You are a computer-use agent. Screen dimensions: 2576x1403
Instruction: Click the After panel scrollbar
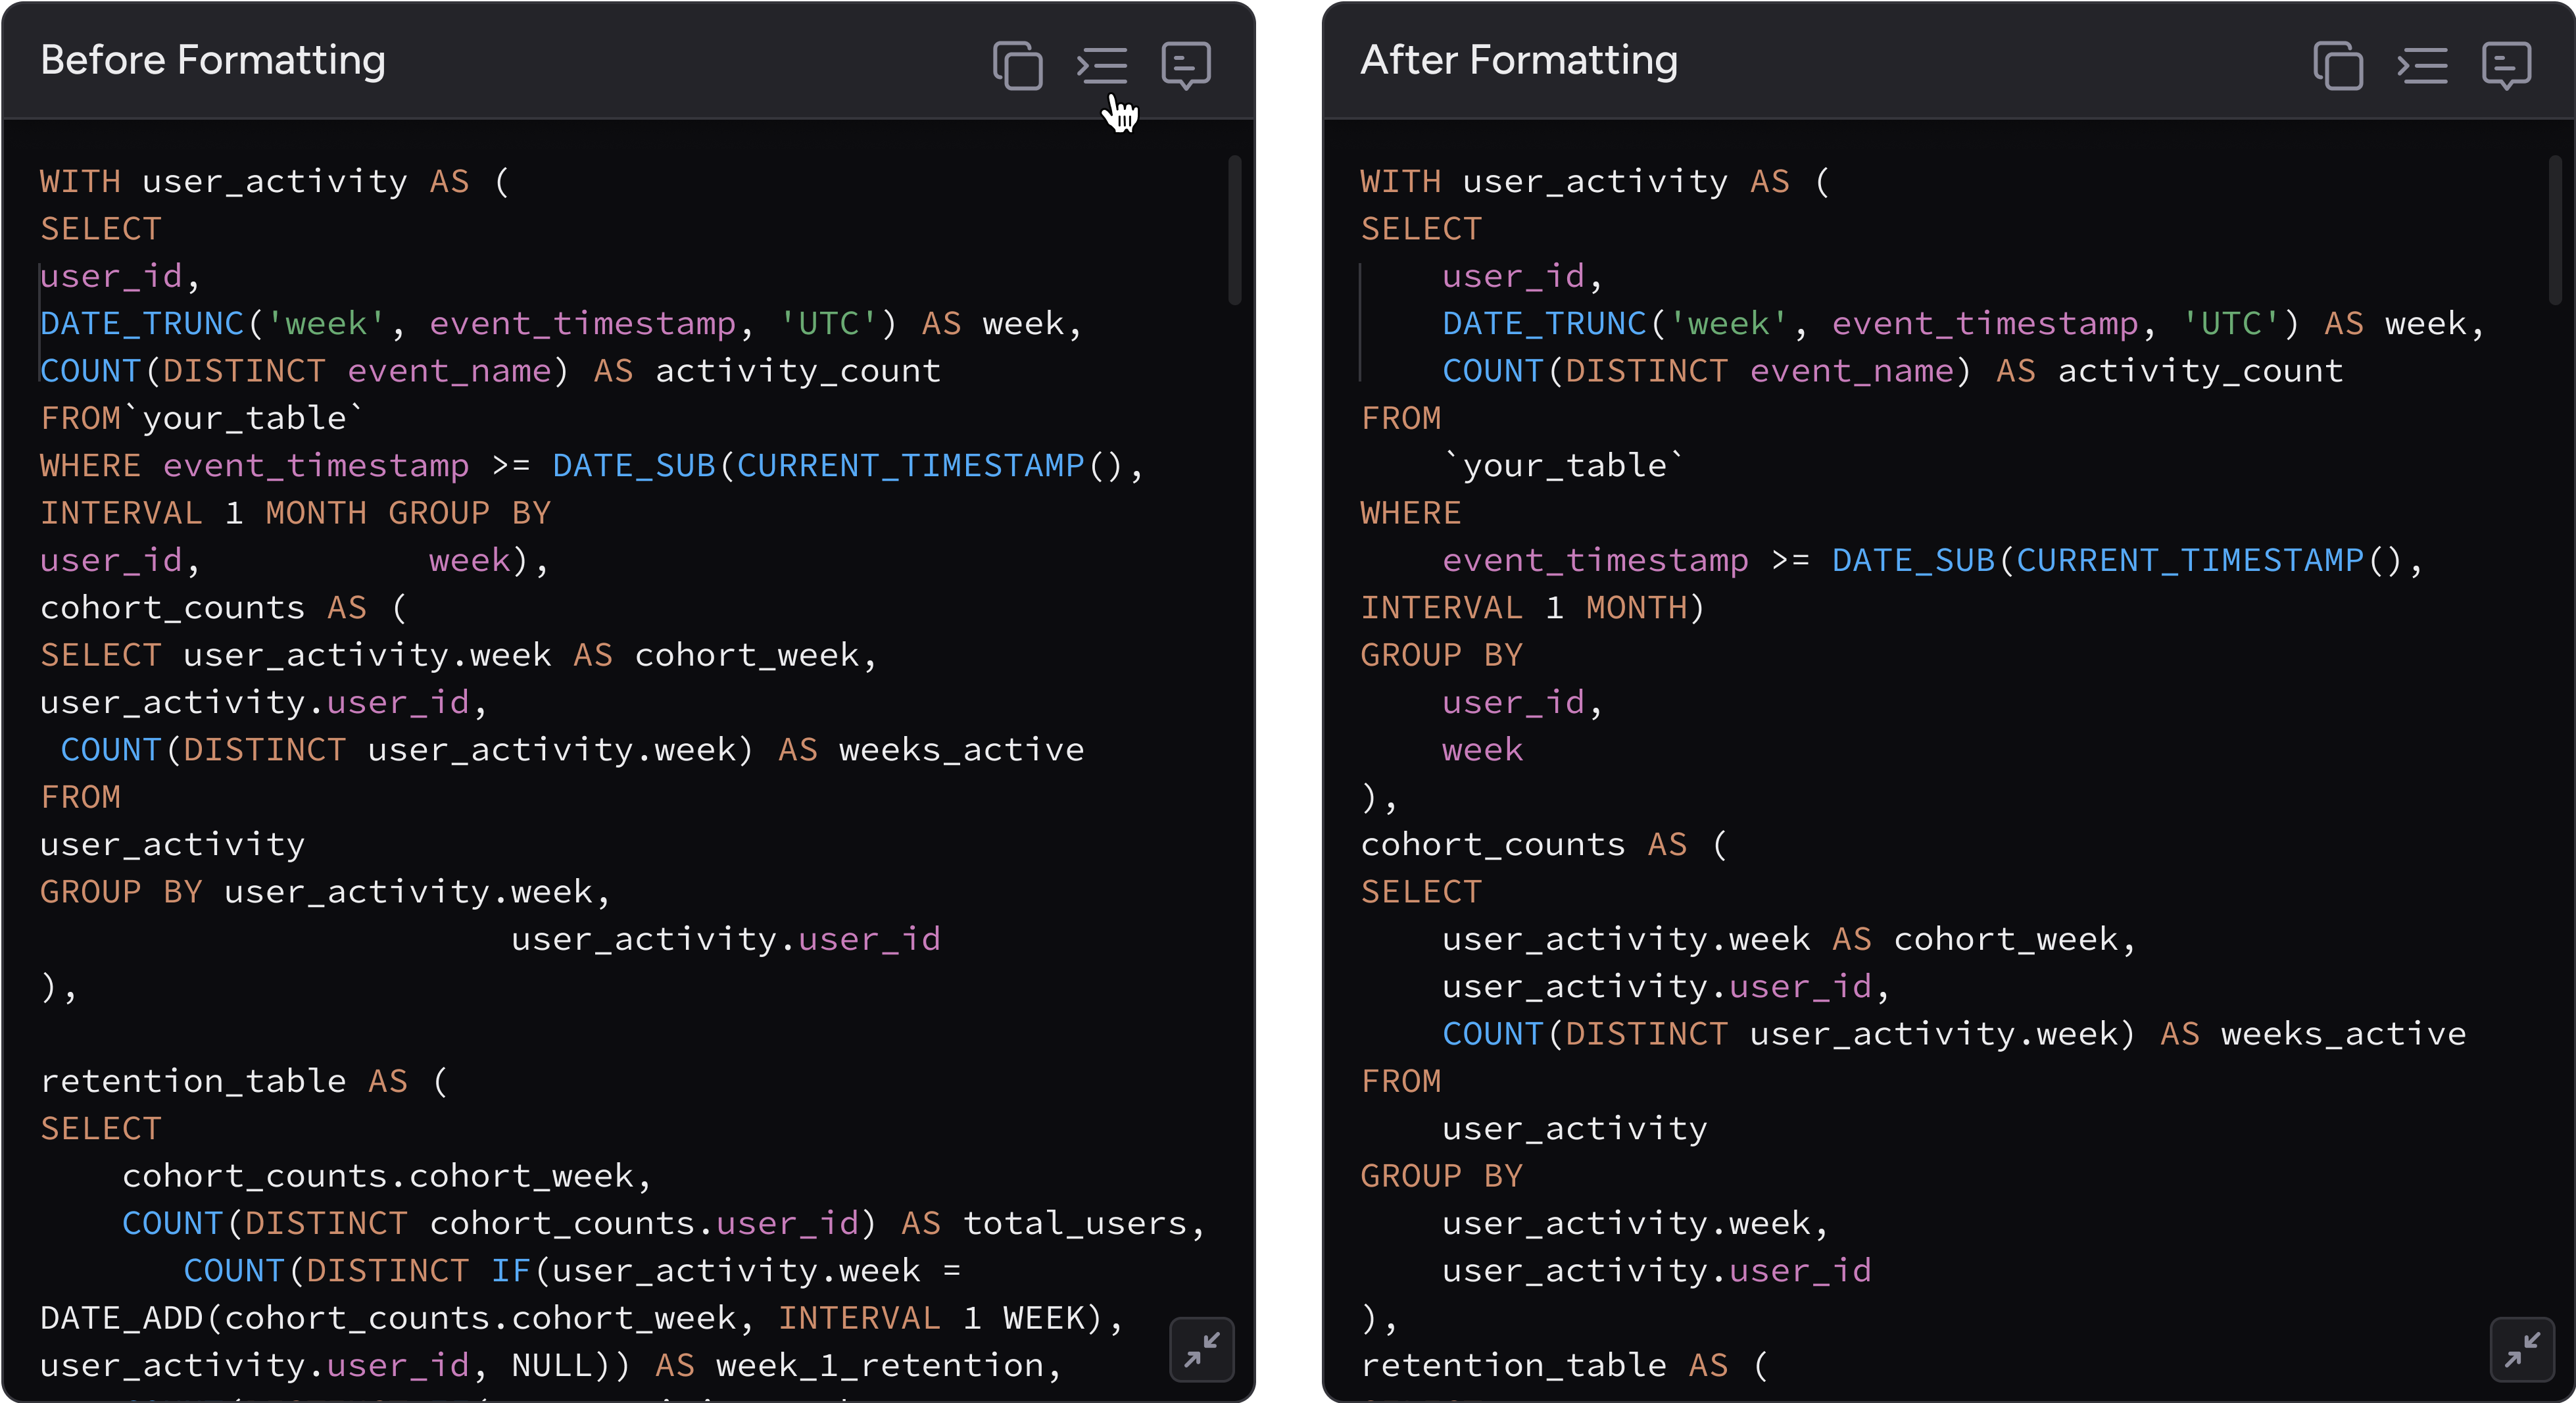point(2556,230)
